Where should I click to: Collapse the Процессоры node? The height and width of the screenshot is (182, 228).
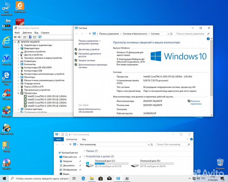pyautogui.click(x=19, y=93)
